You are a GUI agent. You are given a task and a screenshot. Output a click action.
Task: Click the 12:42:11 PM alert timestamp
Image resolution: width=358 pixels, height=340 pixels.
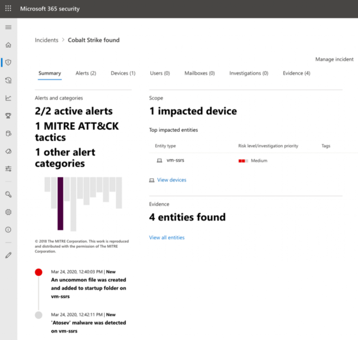77,314
